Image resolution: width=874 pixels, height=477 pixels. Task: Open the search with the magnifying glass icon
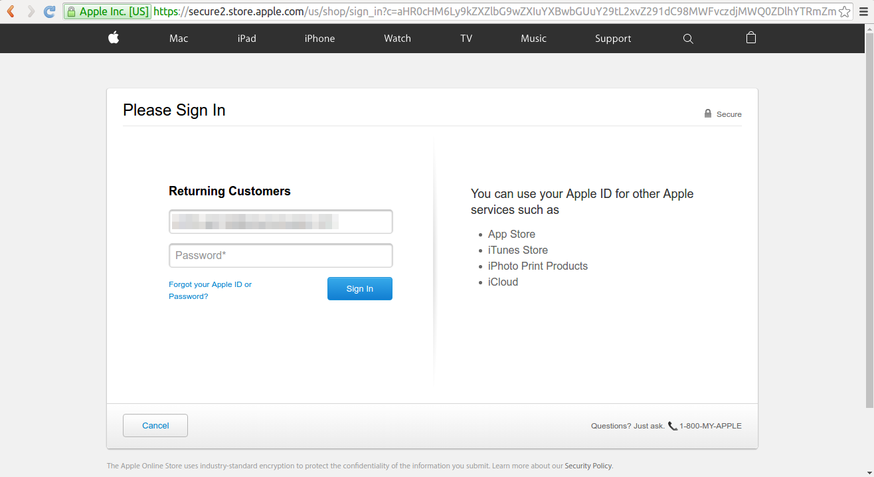pyautogui.click(x=687, y=38)
